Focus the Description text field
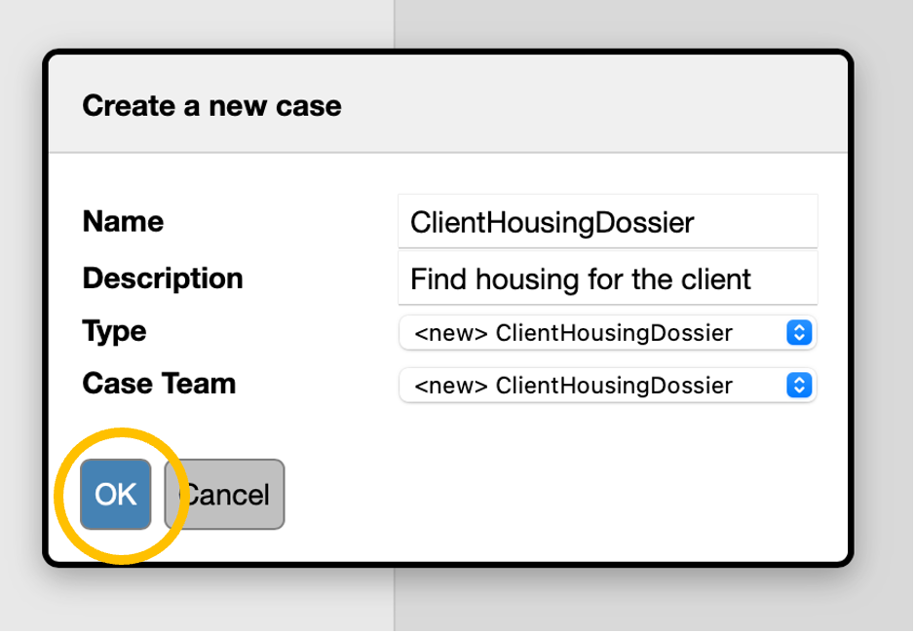This screenshot has height=633, width=915. (x=607, y=279)
